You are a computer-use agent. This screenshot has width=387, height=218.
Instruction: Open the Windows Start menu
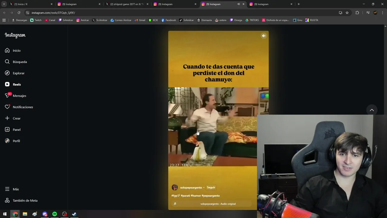click(x=5, y=214)
